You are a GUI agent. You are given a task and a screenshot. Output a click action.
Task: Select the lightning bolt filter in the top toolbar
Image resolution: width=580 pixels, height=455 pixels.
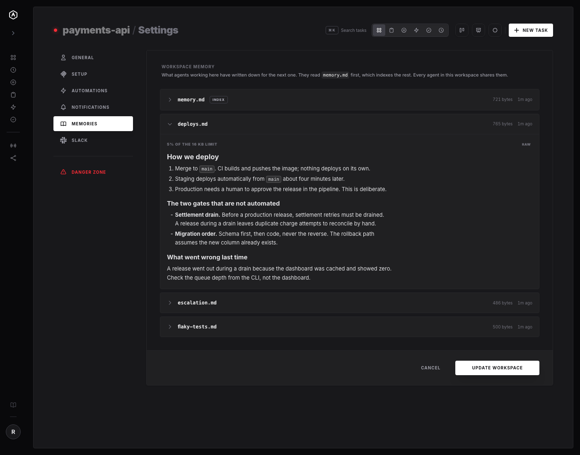[416, 30]
